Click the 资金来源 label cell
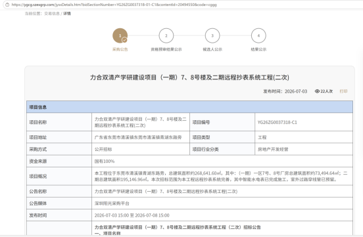This screenshot has height=237, width=363. (x=59, y=161)
